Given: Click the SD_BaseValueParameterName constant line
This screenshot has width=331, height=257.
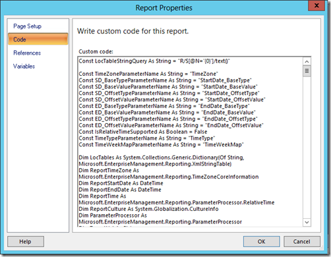Looking at the screenshot, I should click(x=168, y=86).
